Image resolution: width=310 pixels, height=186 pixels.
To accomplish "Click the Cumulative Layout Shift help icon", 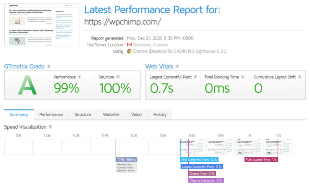I will pyautogui.click(x=300, y=77).
